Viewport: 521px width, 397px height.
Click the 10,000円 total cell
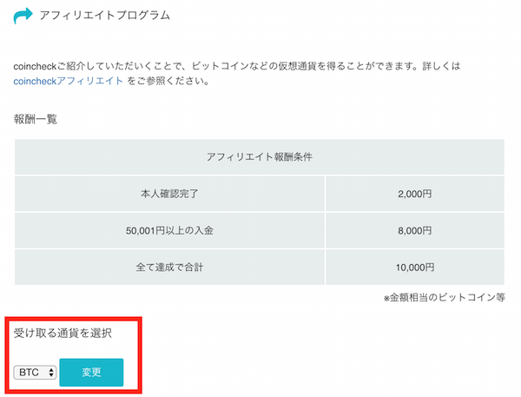point(415,267)
